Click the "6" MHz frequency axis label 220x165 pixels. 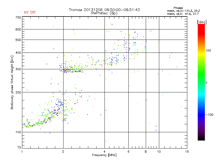128,152
